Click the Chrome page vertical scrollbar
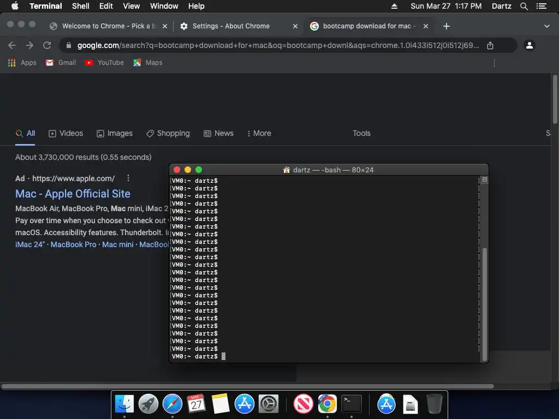Image resolution: width=559 pixels, height=419 pixels. [555, 100]
